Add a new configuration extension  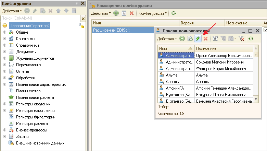tap(116, 13)
